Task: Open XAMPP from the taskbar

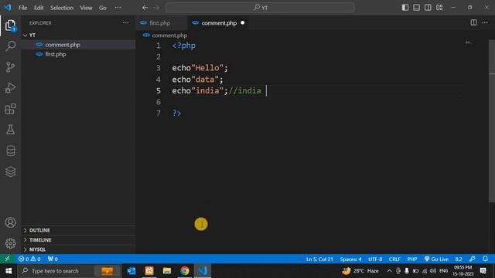Action: (x=149, y=271)
